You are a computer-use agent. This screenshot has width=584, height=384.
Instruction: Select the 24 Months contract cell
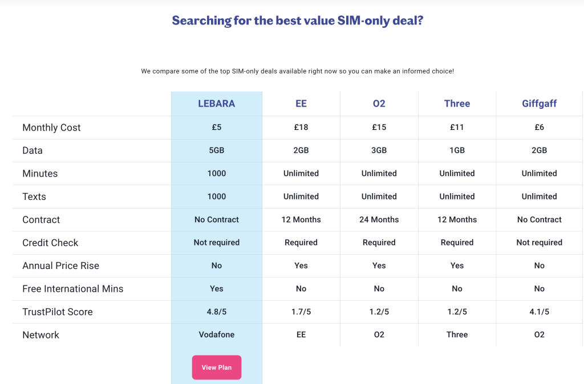tap(379, 220)
